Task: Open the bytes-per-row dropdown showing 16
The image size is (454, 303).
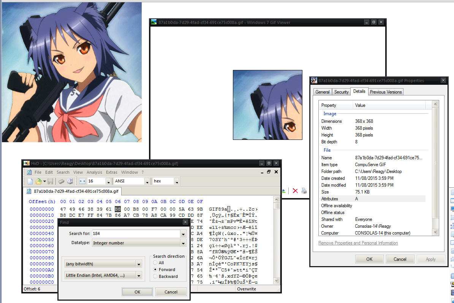Action: (108, 181)
